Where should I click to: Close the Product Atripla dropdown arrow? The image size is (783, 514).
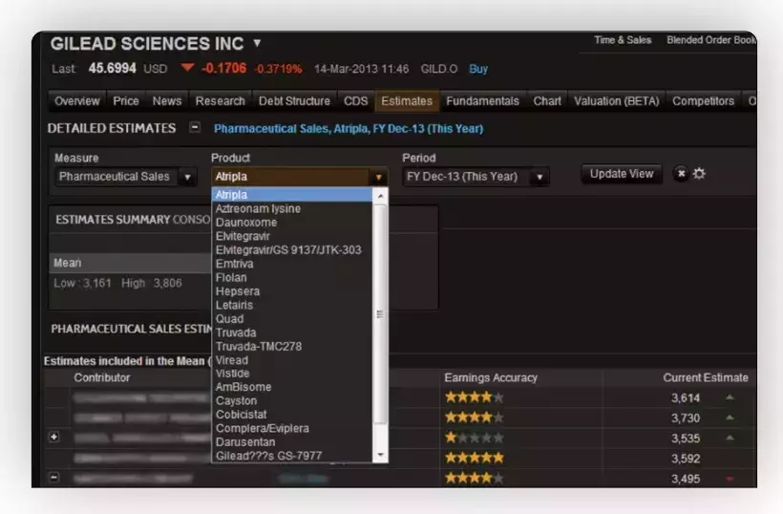[x=378, y=177]
